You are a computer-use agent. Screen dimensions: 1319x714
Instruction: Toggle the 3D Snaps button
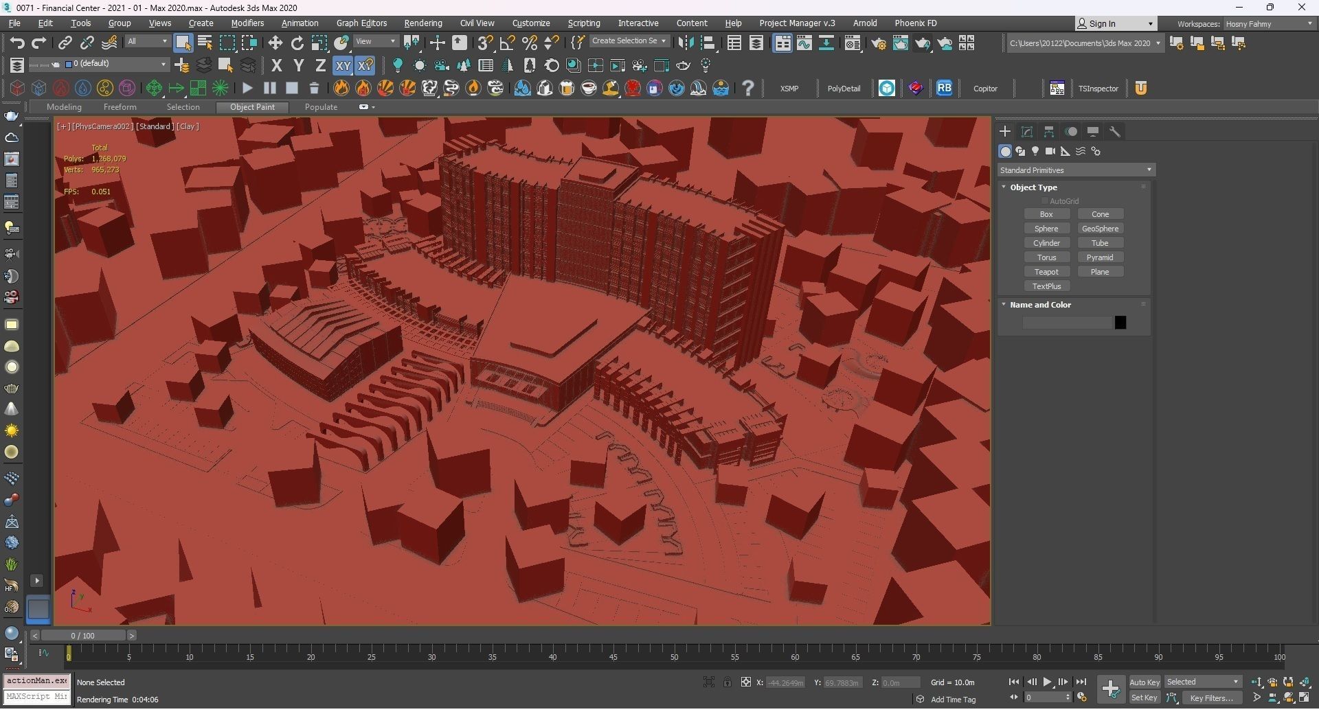pos(485,43)
